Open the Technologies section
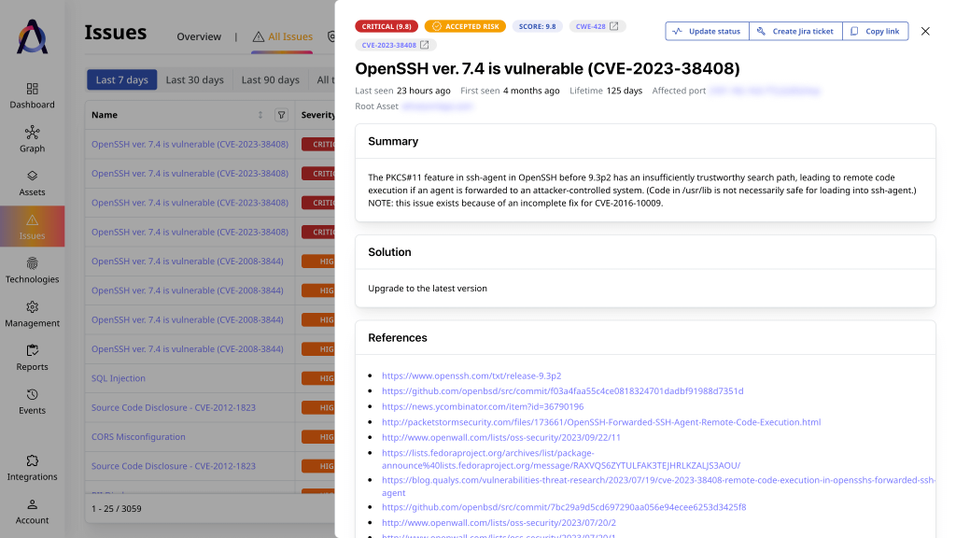Viewport: 956px width, 538px height. (x=32, y=272)
